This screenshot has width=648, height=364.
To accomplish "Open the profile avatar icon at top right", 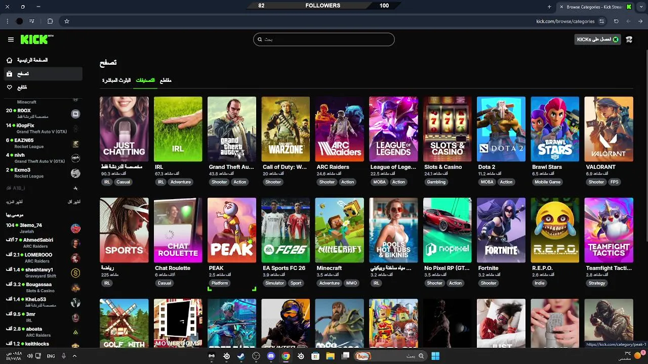I will click(629, 39).
